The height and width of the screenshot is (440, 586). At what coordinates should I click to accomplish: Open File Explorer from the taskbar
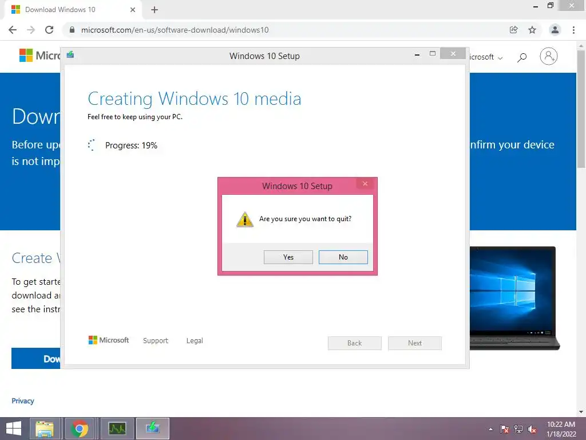coord(45,429)
